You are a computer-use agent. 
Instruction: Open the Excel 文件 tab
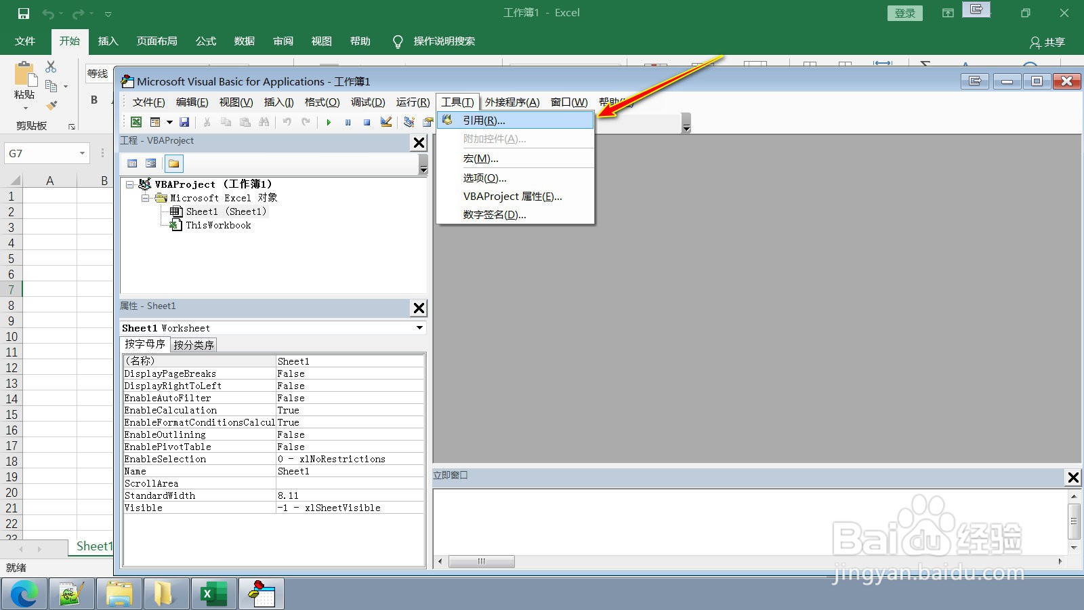tap(25, 41)
